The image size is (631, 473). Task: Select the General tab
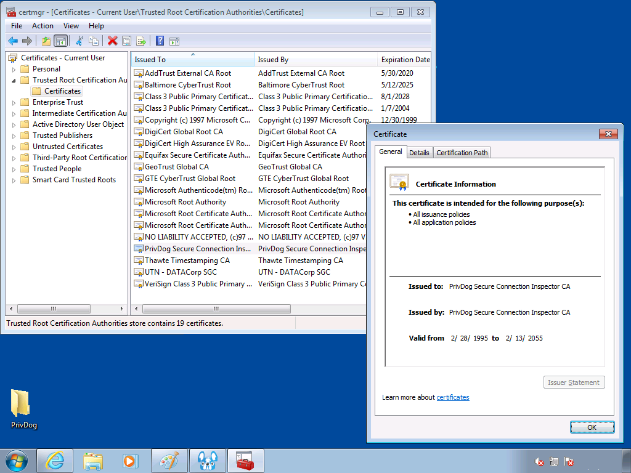click(390, 152)
